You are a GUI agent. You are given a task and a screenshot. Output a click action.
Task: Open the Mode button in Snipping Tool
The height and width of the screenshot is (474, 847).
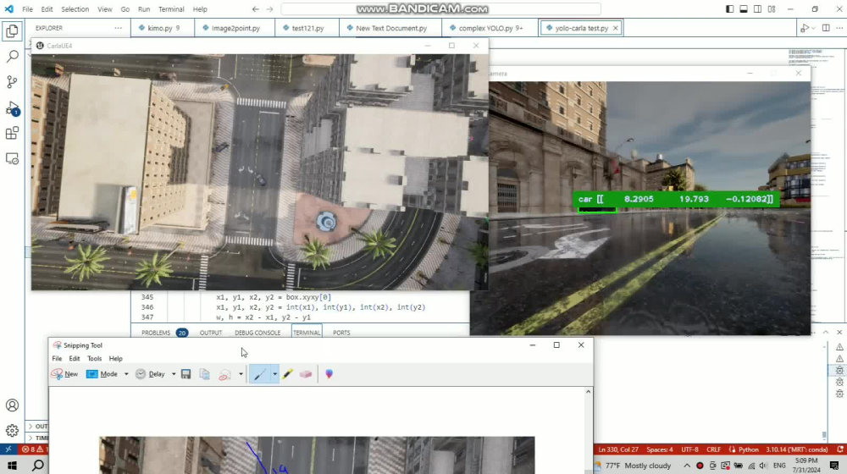pyautogui.click(x=102, y=373)
